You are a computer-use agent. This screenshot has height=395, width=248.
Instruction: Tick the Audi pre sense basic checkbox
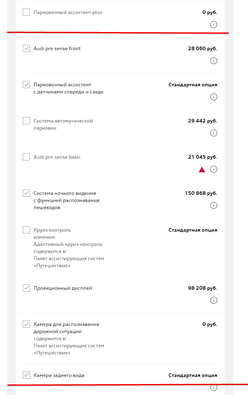[26, 157]
